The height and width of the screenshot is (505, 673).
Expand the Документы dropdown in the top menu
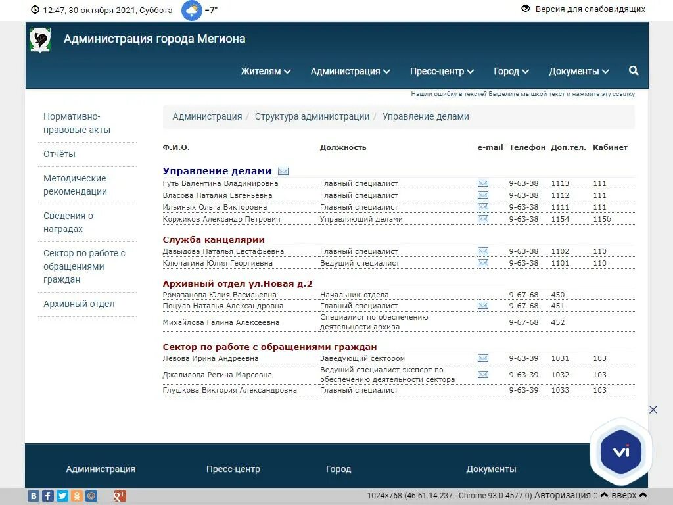pyautogui.click(x=578, y=71)
